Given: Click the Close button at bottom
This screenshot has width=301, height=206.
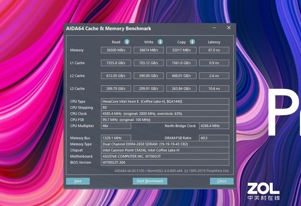Looking at the screenshot, I should point(222,181).
